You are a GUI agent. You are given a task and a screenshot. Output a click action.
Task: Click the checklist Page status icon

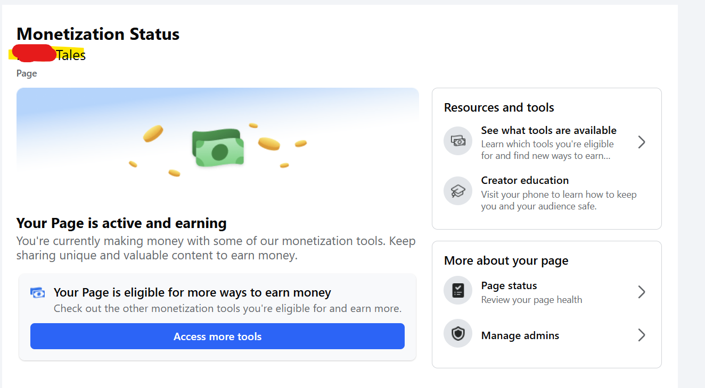point(458,290)
